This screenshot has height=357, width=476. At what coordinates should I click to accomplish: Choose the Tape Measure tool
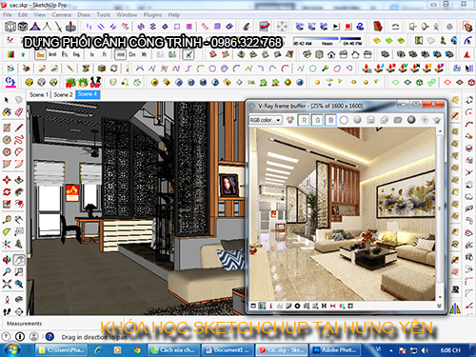pos(7,220)
